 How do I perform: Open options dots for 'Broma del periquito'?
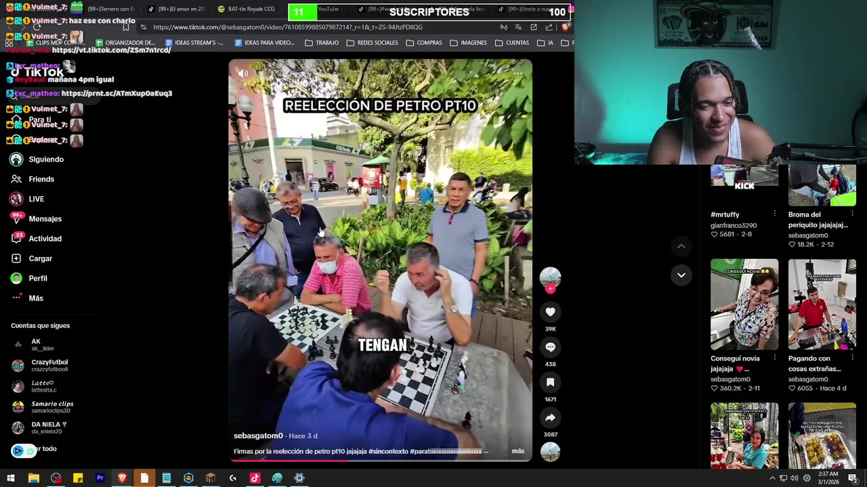[852, 214]
